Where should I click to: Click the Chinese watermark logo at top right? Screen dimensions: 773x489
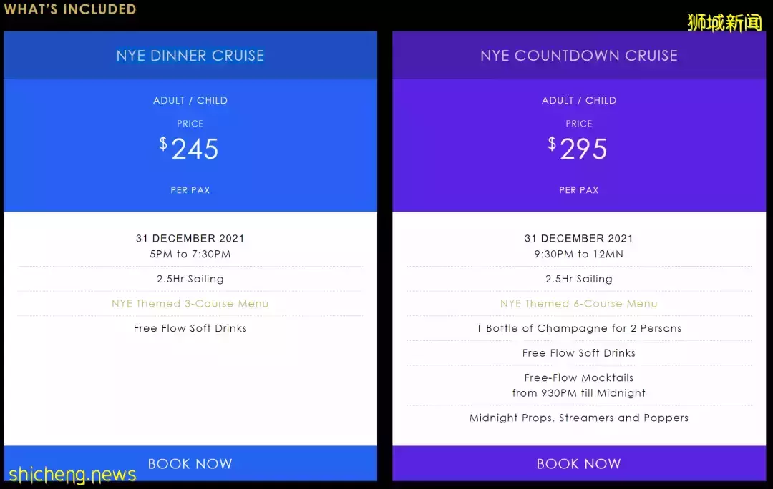tap(724, 23)
